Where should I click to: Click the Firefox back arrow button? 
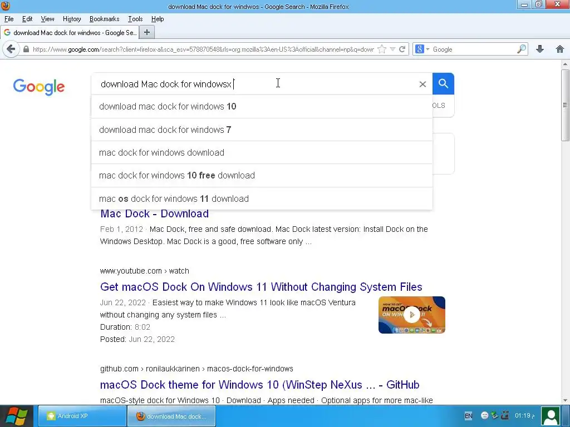coord(11,49)
